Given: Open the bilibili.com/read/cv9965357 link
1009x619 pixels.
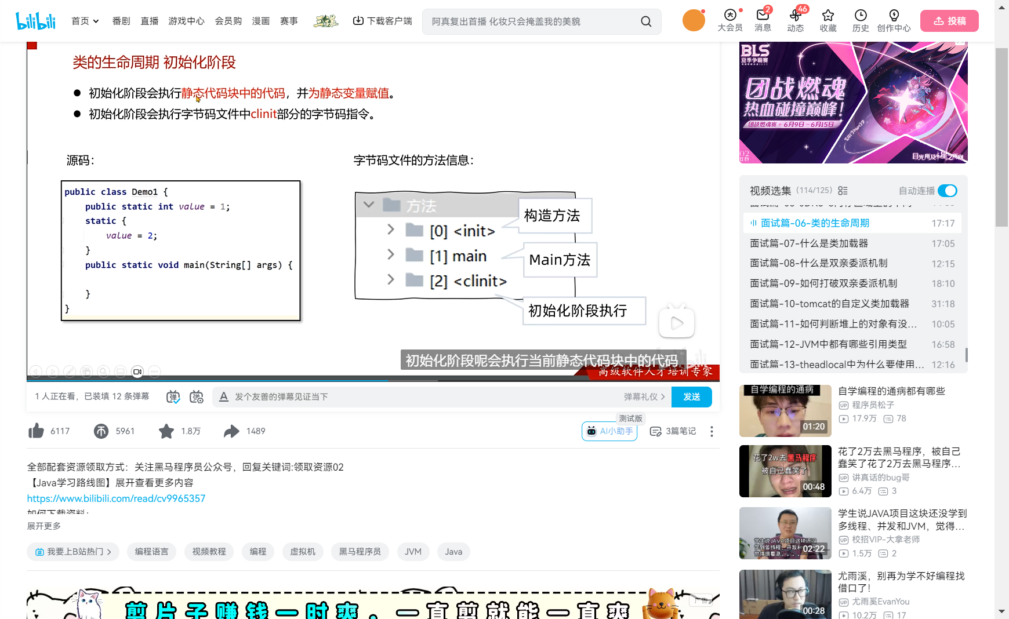Looking at the screenshot, I should [x=116, y=498].
